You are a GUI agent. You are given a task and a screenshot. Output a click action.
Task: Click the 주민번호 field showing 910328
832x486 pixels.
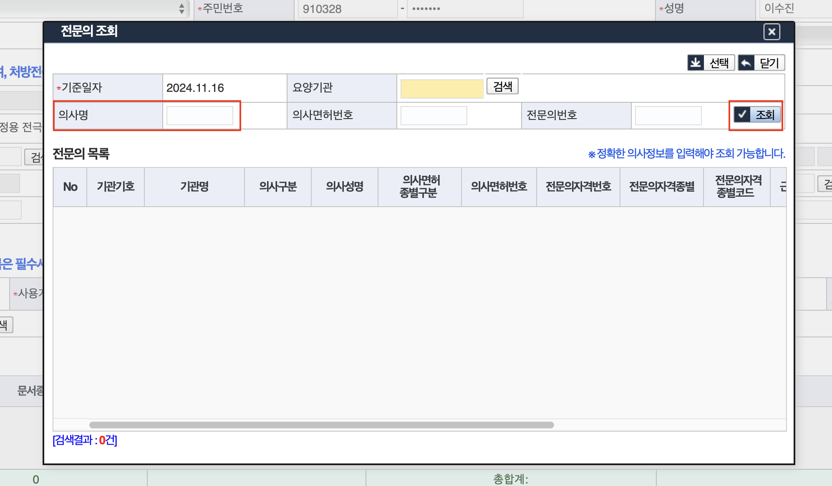click(346, 9)
